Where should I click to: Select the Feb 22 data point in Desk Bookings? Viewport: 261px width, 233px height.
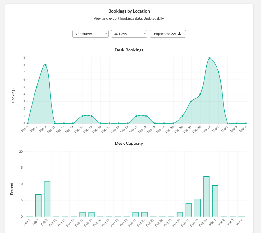[x=146, y=116]
